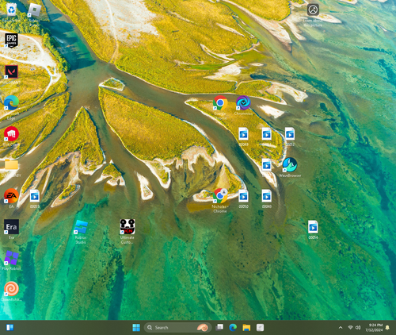Select the Google Chrome desktop shortcut
This screenshot has width=396, height=335.
pos(220,102)
